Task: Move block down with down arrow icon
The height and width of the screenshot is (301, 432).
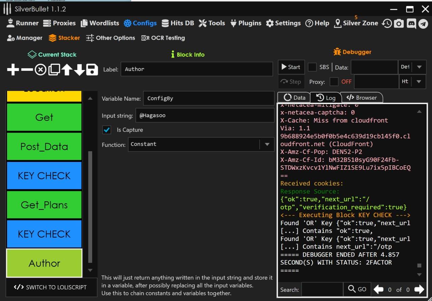Action: coord(79,70)
